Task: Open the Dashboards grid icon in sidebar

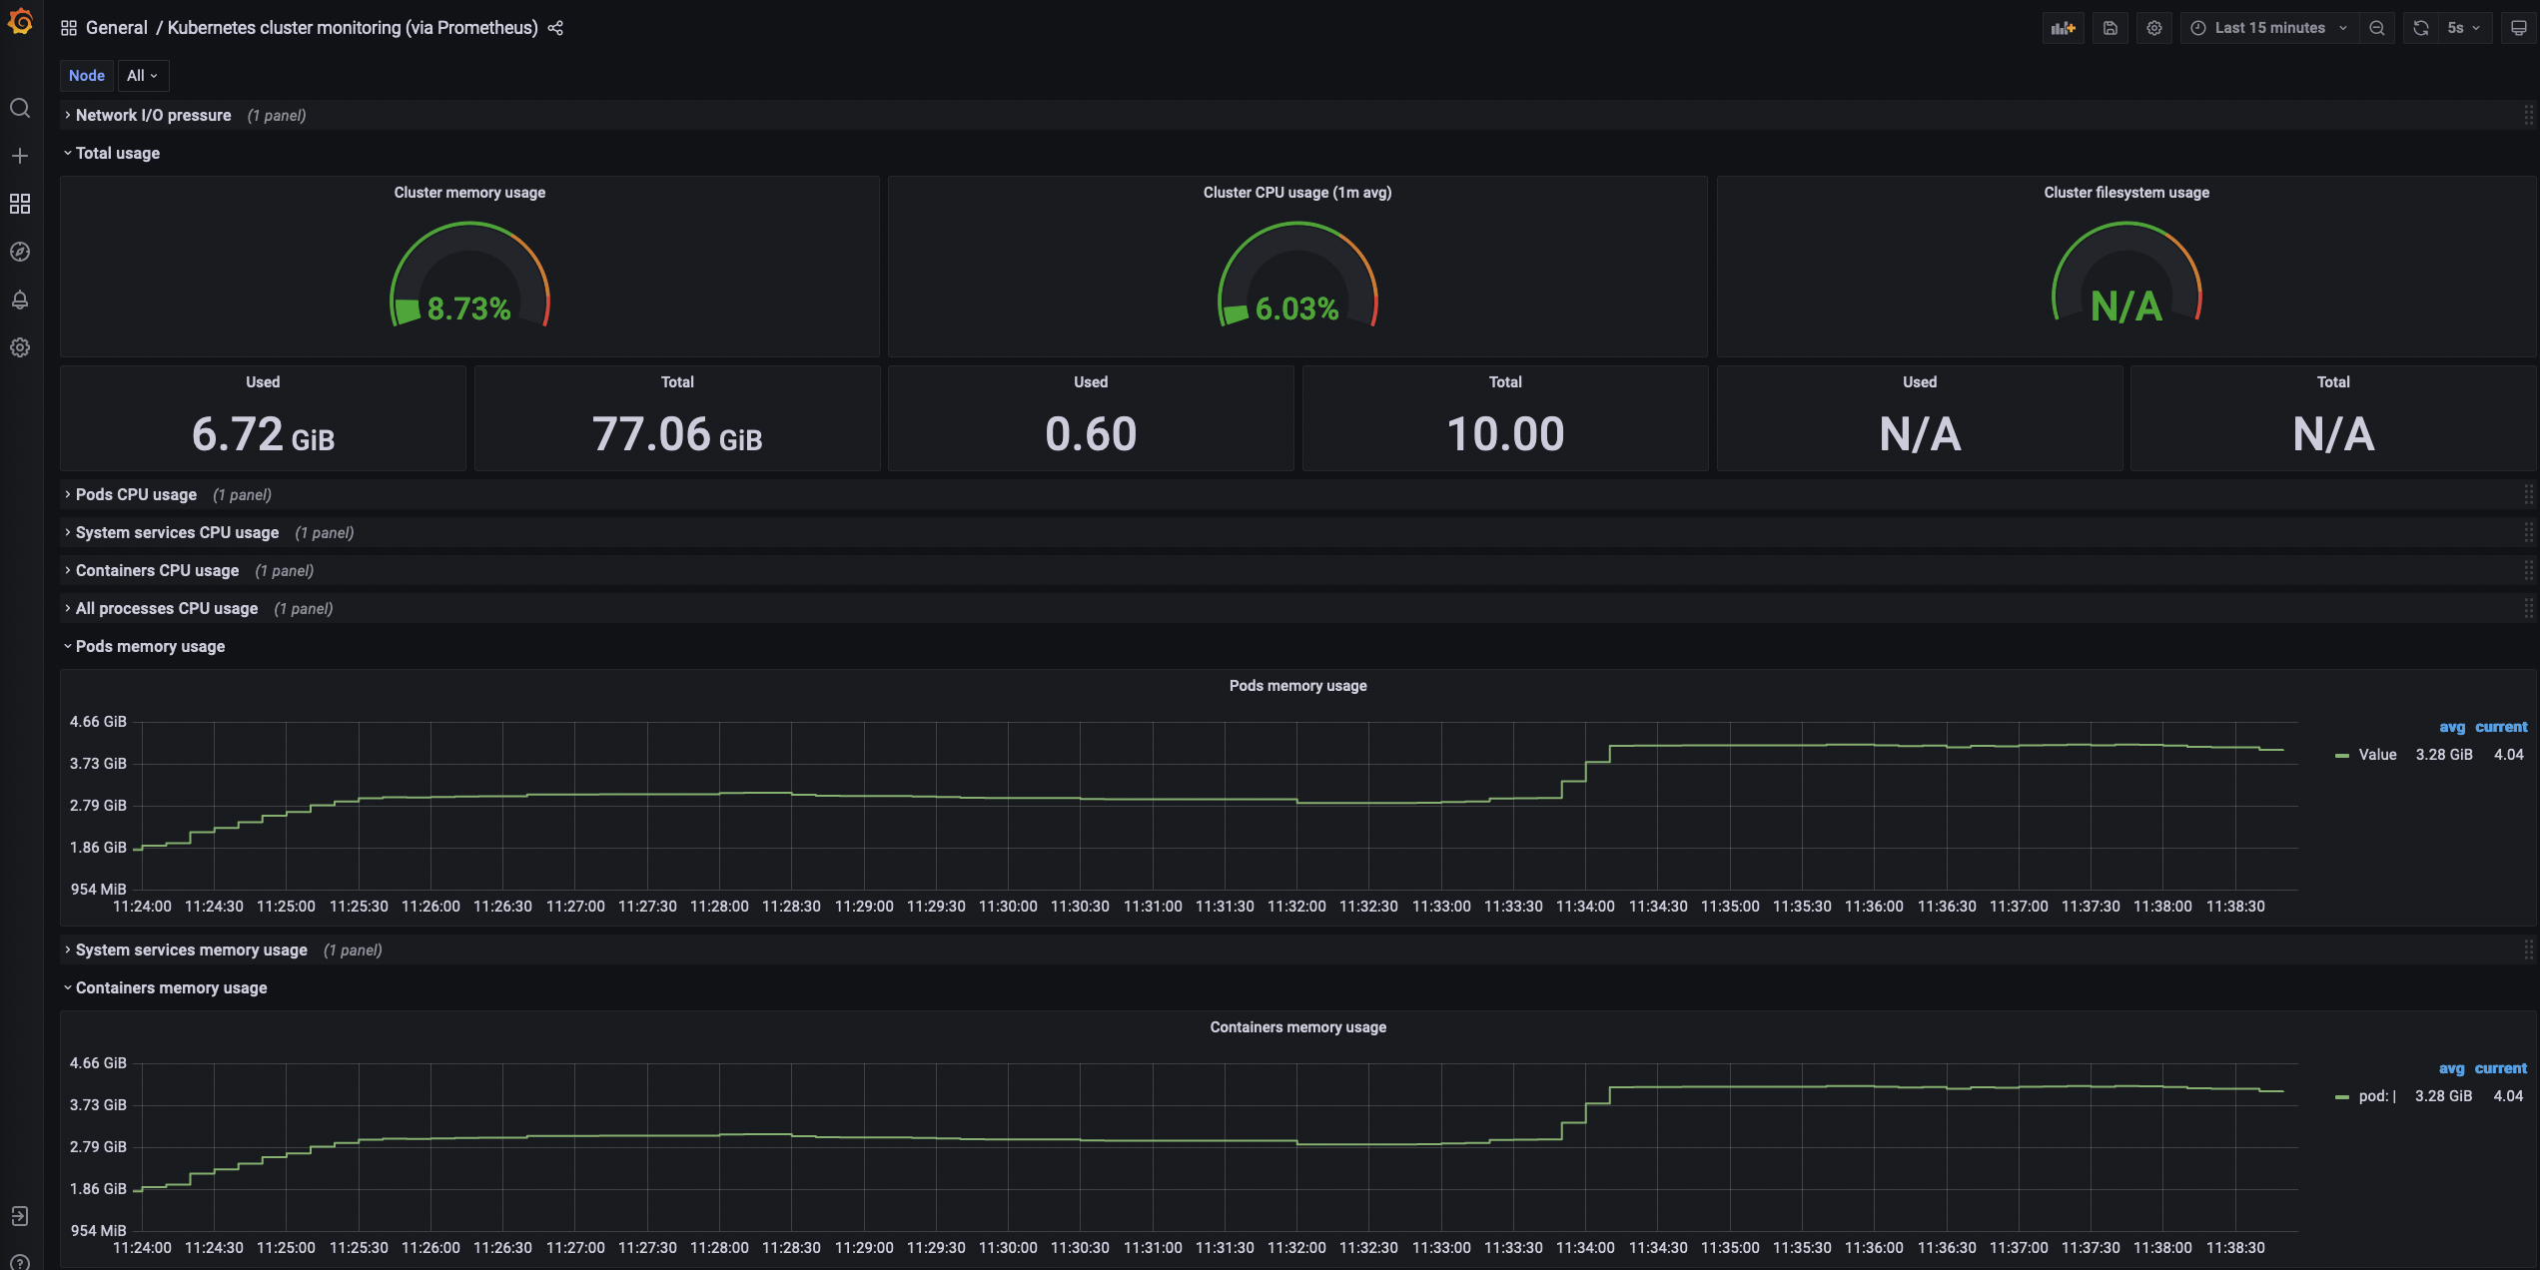Action: coord(20,204)
